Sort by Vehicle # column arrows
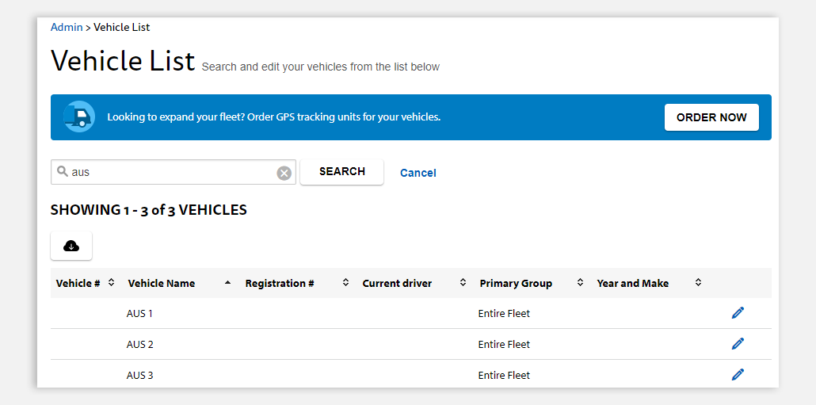This screenshot has height=405, width=816. coord(111,282)
